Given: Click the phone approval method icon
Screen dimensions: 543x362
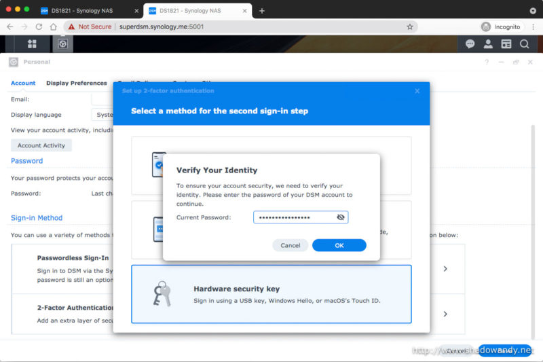Looking at the screenshot, I should coord(157,164).
